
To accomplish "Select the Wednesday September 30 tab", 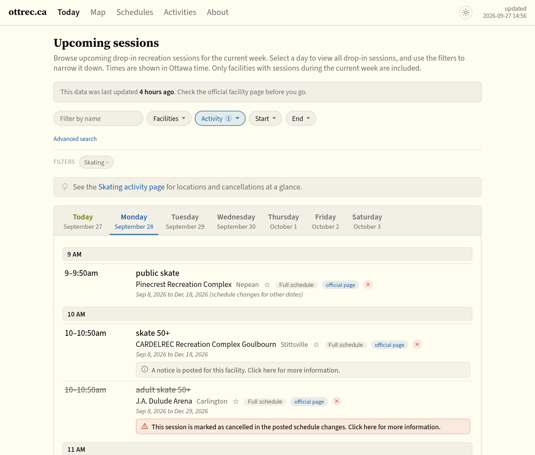I will click(x=236, y=221).
